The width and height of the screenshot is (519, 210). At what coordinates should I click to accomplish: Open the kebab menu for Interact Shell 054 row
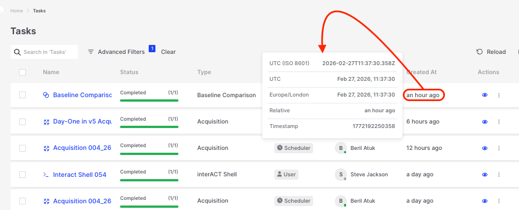pyautogui.click(x=499, y=175)
